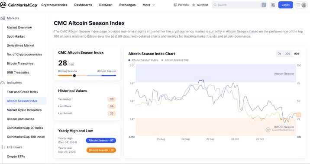This screenshot has height=164, width=310.
Task: Click the slash shortcut badge in search
Action: [x=264, y=5]
